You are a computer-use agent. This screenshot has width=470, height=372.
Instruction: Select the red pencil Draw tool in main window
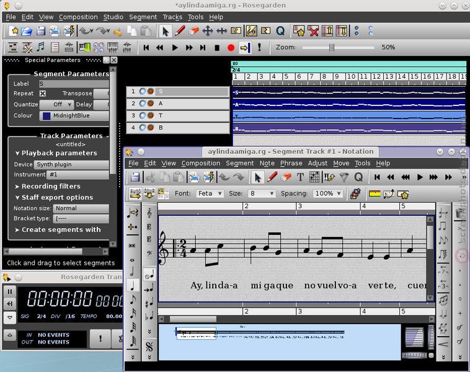[x=180, y=31]
